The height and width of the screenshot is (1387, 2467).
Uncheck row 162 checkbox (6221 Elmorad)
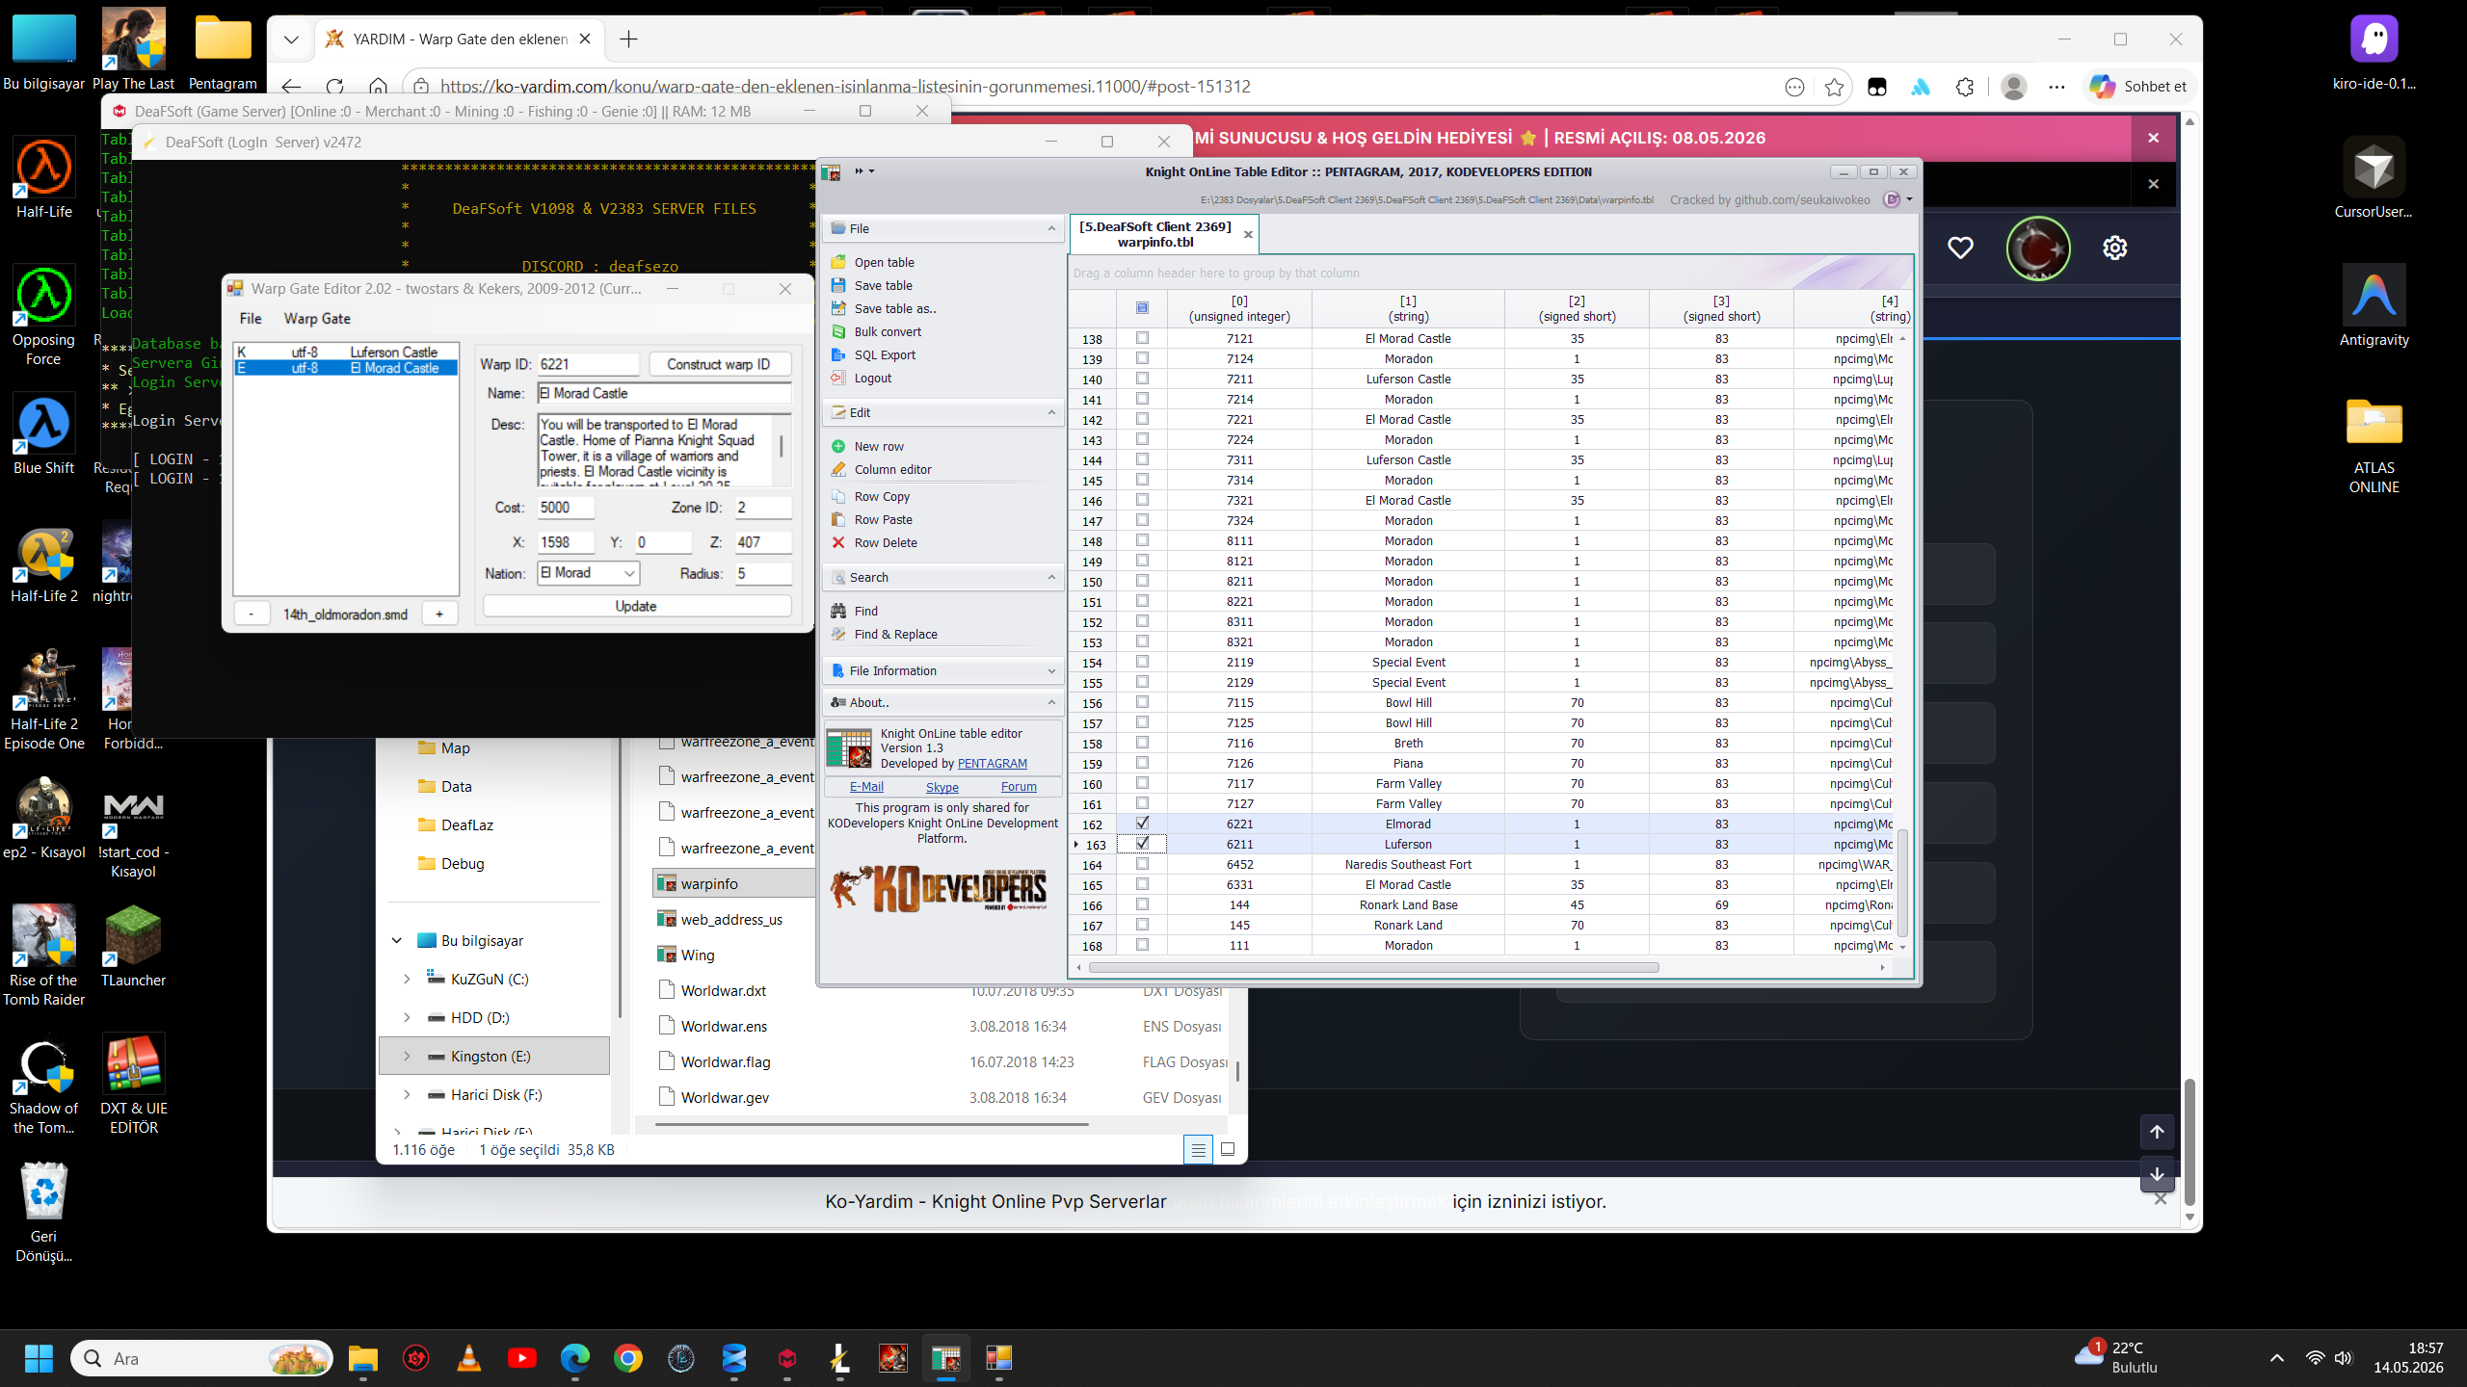coord(1142,824)
